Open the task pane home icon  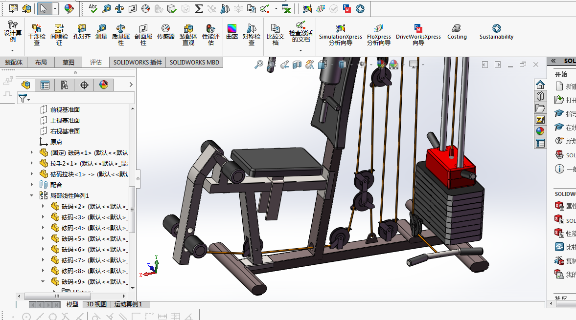[x=540, y=85]
